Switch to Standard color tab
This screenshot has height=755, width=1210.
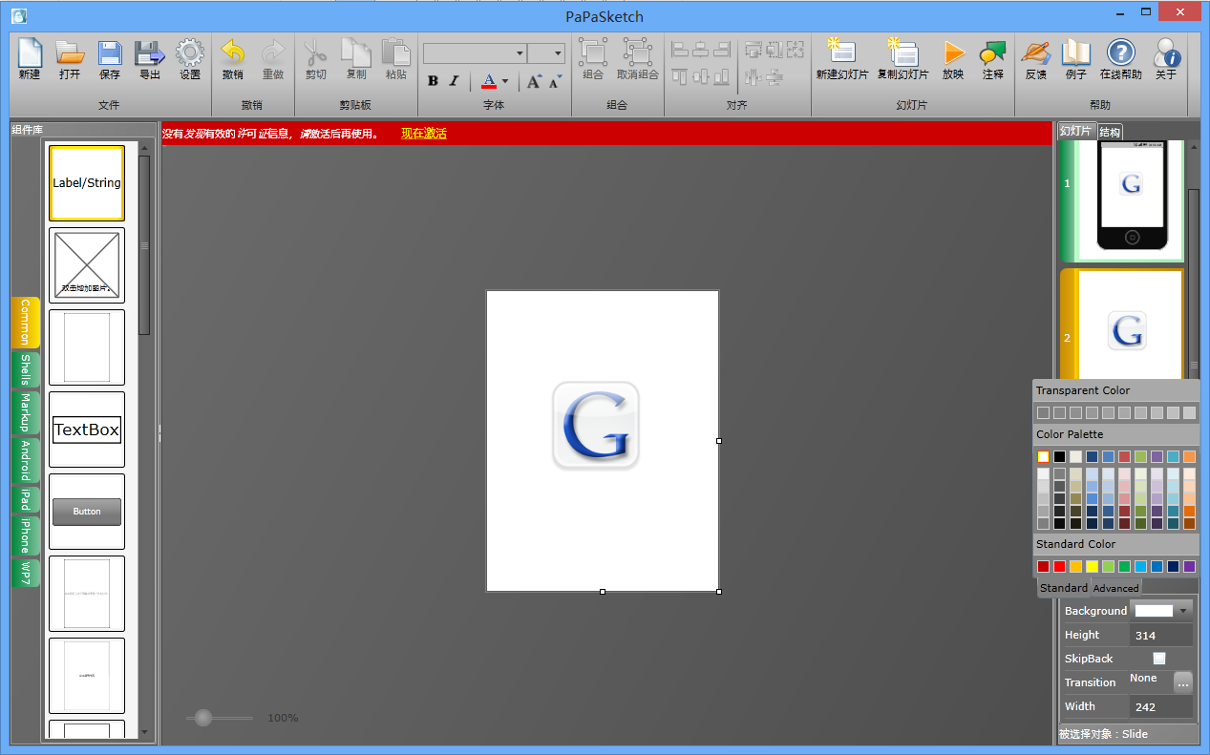click(x=1064, y=588)
